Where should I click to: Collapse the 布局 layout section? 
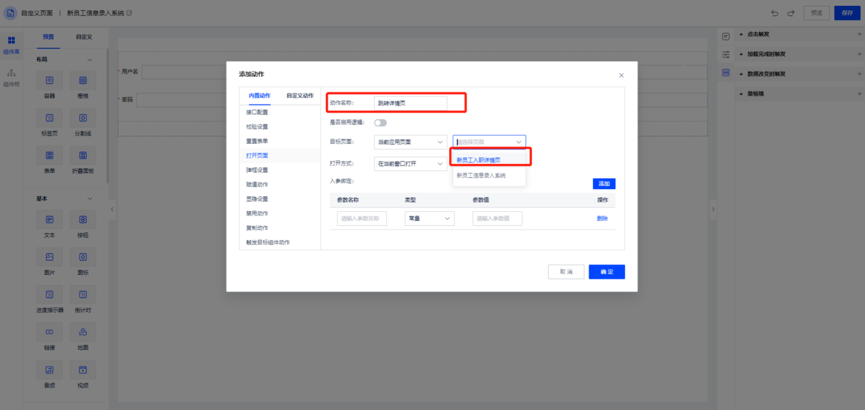(90, 60)
